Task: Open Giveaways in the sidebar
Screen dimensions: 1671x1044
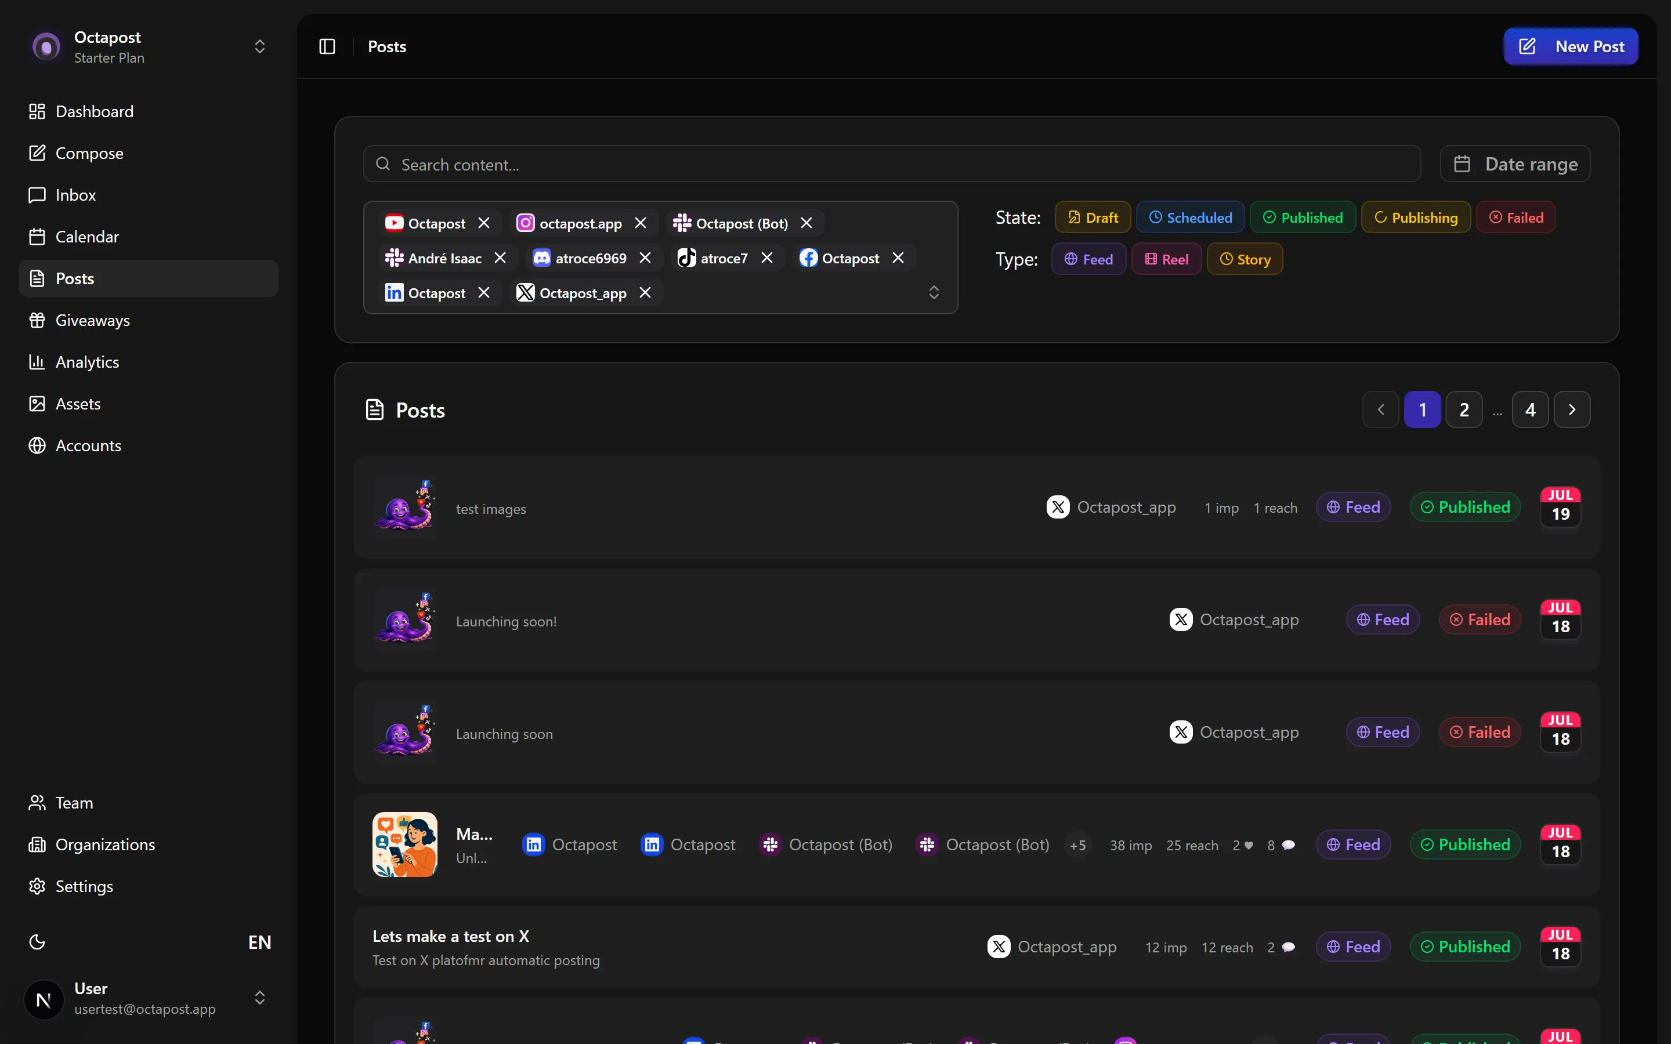Action: (x=149, y=320)
